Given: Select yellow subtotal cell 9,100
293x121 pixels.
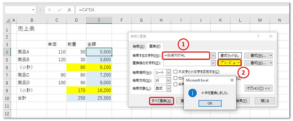Looking at the screenshot, I should [x=99, y=67].
